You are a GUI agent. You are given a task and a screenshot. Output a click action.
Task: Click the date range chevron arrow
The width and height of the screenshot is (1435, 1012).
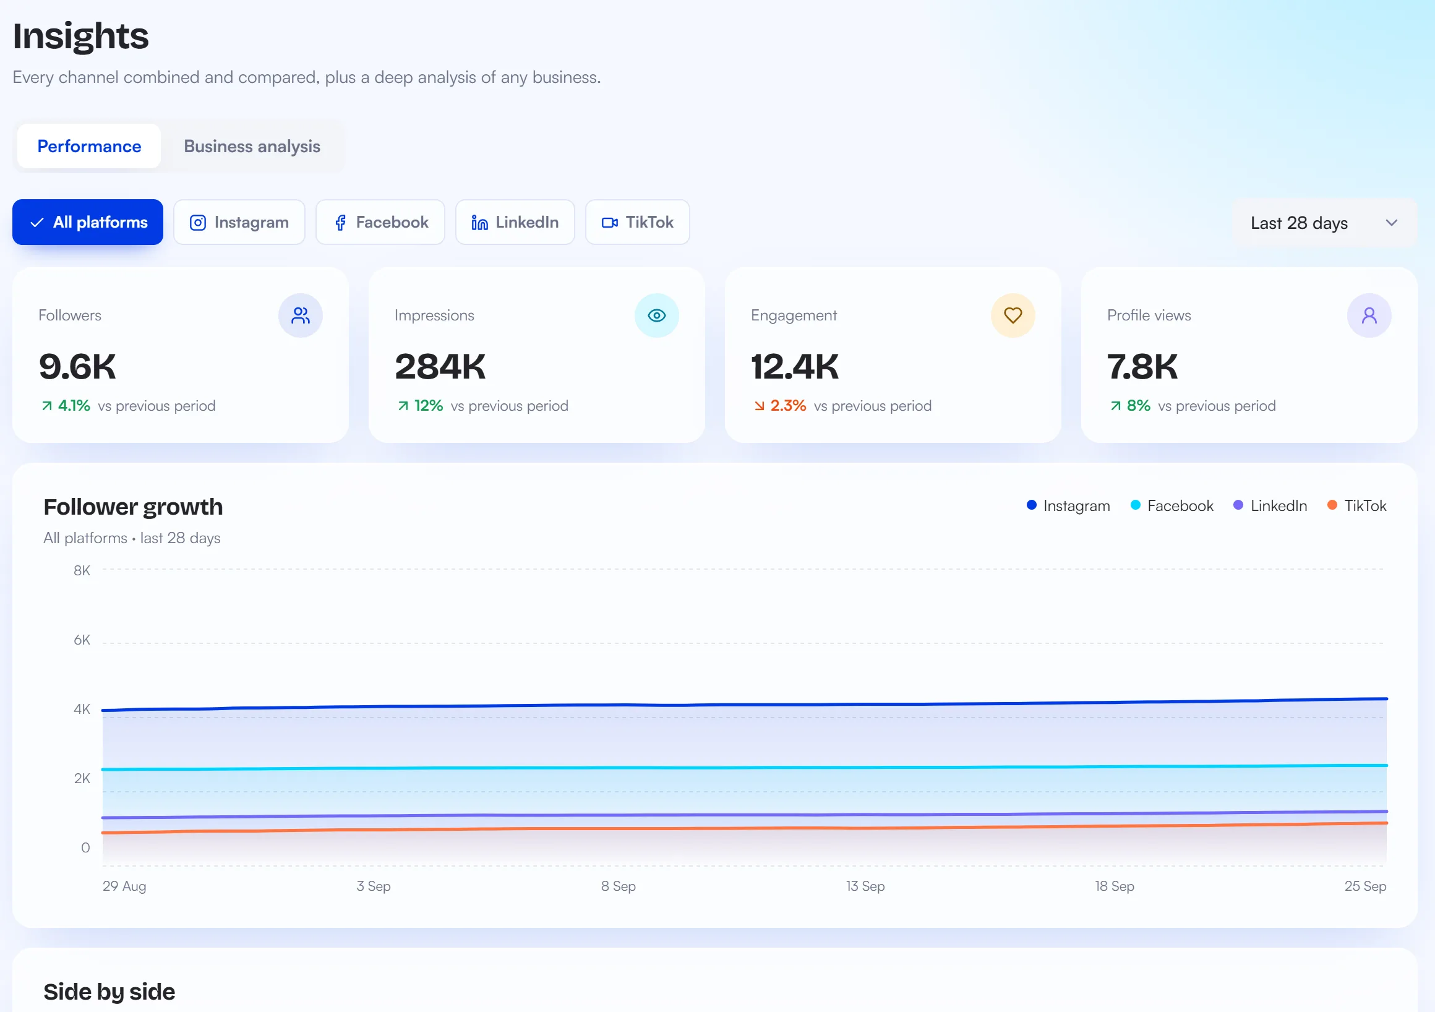pyautogui.click(x=1391, y=223)
